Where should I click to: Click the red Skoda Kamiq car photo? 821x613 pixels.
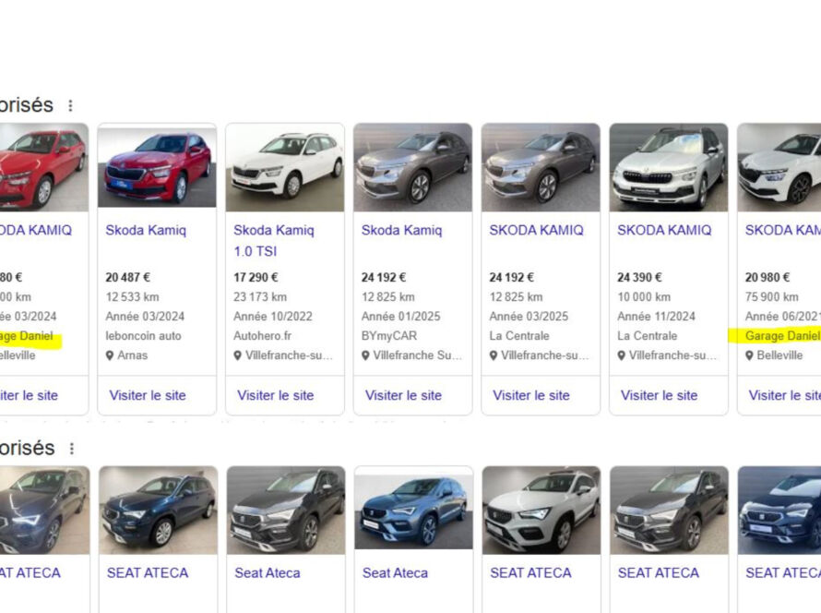tap(157, 165)
